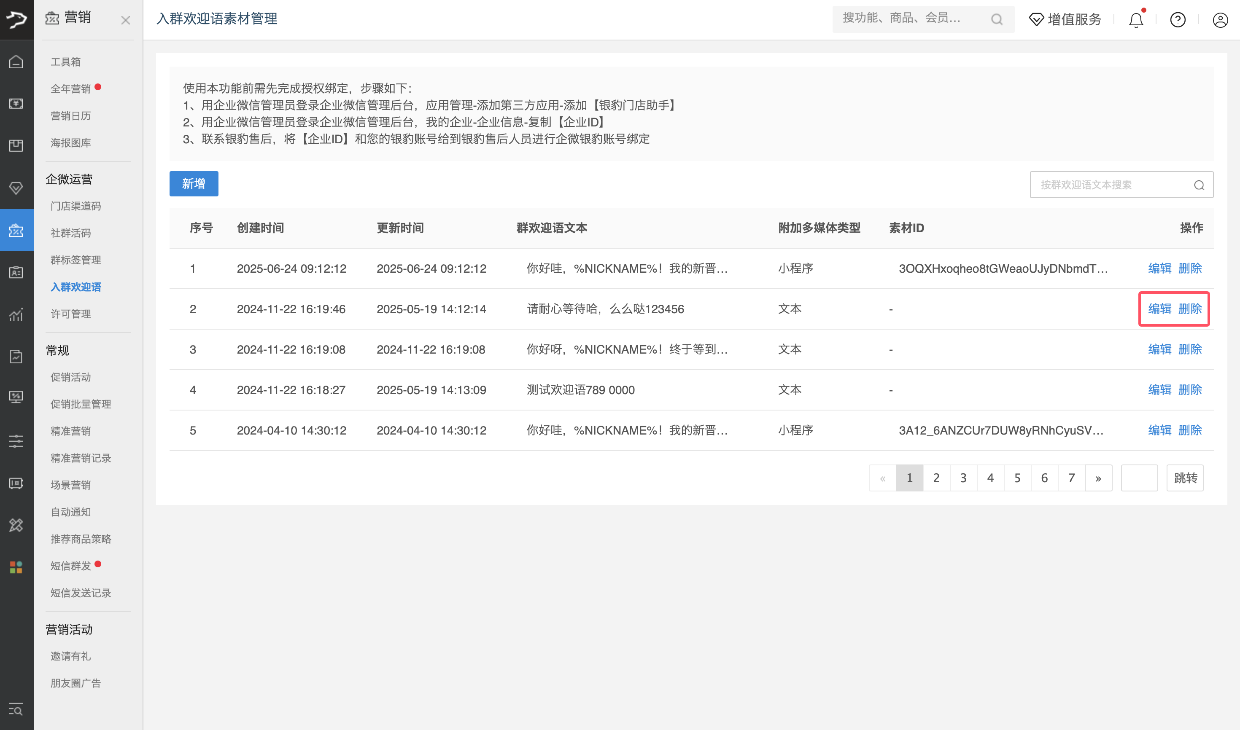The image size is (1240, 730).
Task: Open the staff ID card icon in rail
Action: (x=16, y=272)
